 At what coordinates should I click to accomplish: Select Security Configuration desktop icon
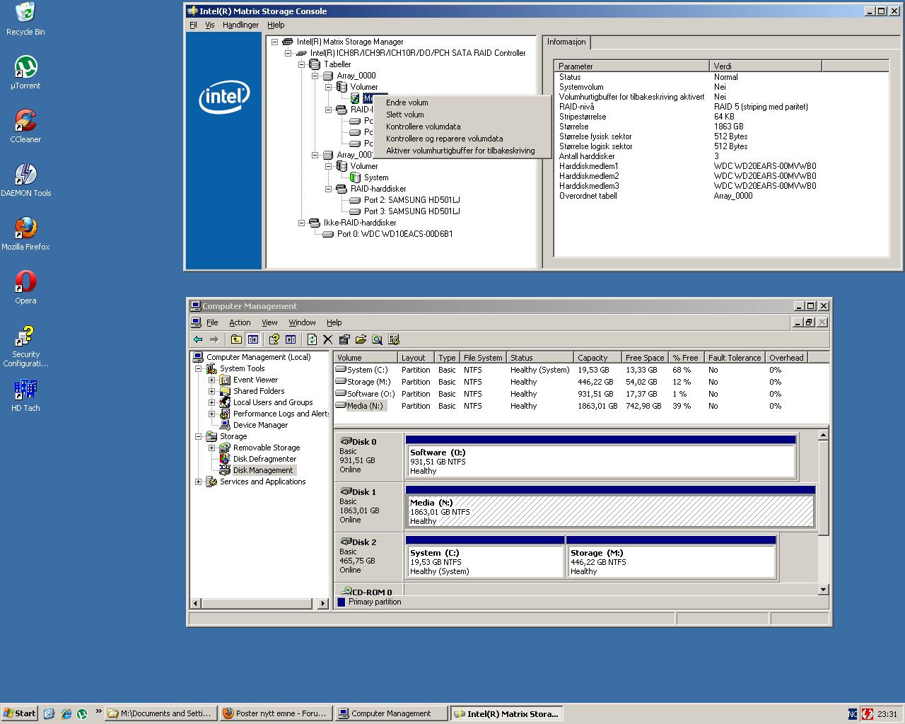tap(25, 346)
